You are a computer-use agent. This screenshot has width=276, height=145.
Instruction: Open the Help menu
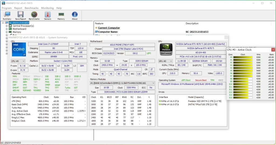59,8
